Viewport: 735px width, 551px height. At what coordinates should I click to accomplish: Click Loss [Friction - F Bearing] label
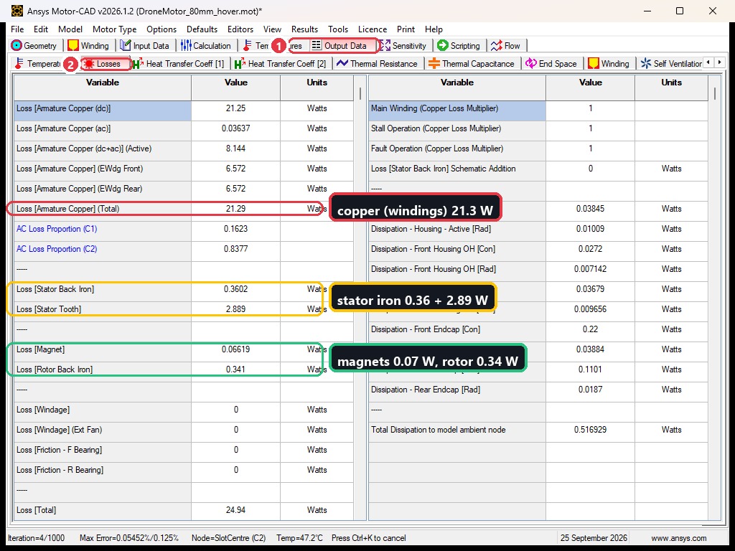[x=59, y=450]
